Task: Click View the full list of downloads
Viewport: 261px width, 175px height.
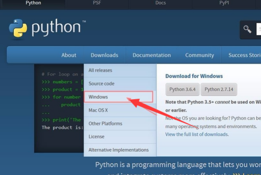Action: [197, 134]
